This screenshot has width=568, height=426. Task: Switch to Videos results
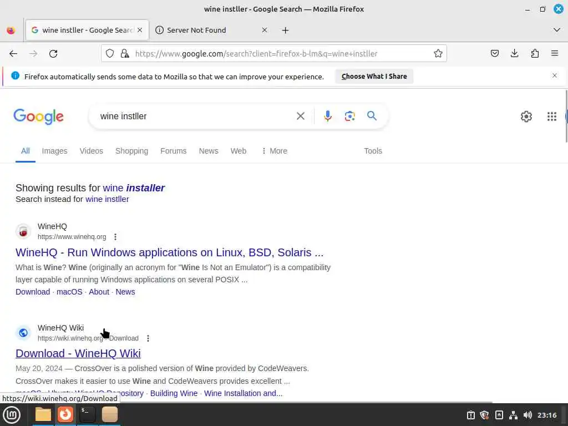click(92, 151)
